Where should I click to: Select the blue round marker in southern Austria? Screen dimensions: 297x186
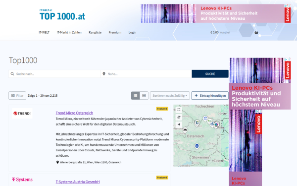pyautogui.click(x=197, y=146)
